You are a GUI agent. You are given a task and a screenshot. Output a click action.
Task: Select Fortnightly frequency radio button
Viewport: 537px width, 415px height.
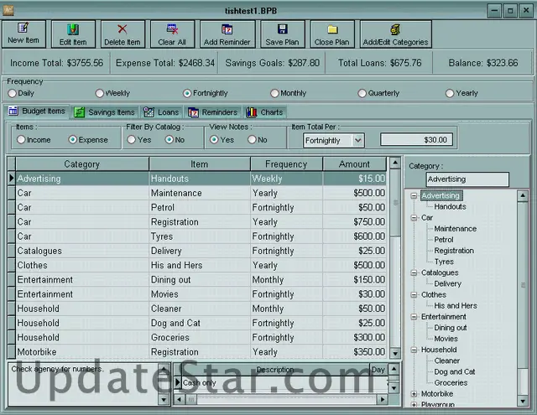187,93
